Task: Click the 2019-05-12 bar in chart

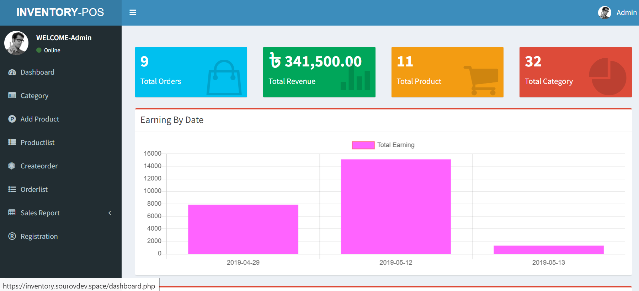Action: (x=396, y=206)
